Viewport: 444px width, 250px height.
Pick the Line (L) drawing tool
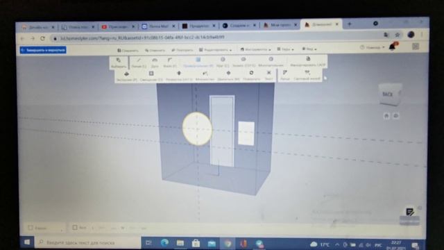(x=139, y=62)
